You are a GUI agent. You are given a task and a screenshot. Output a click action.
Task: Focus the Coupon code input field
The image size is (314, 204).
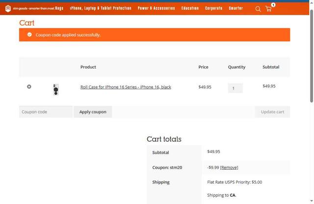(46, 112)
